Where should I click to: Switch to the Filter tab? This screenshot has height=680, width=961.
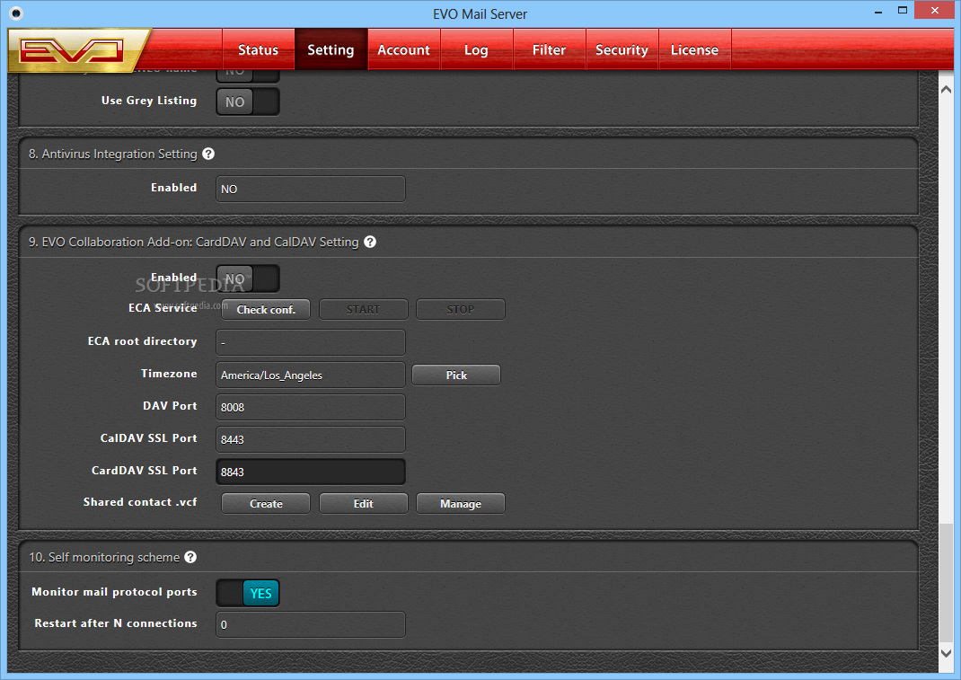549,49
